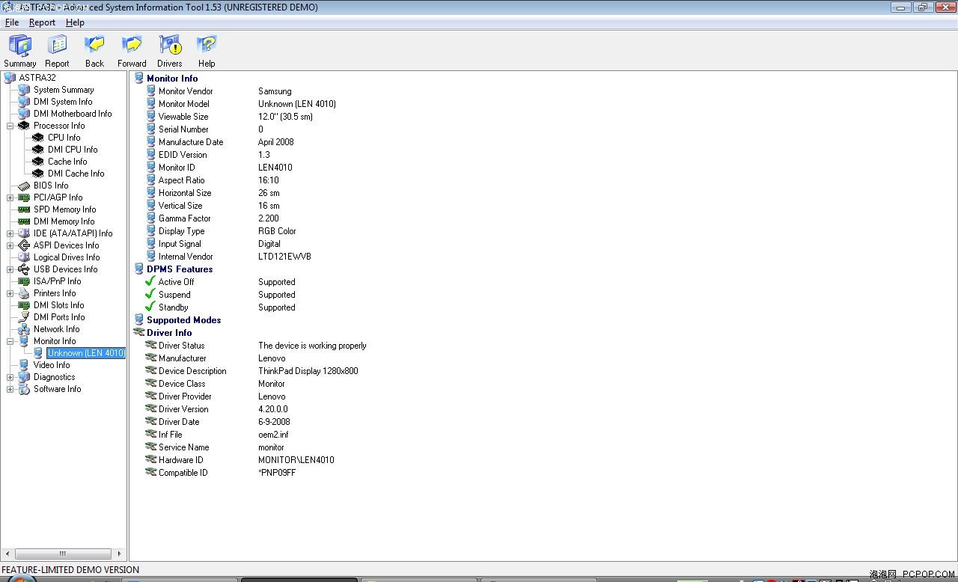Expand the Software Info tree node
The height and width of the screenshot is (582, 958).
click(10, 389)
